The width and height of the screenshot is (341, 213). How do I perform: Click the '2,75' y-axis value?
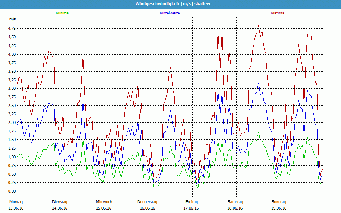(x=12, y=97)
